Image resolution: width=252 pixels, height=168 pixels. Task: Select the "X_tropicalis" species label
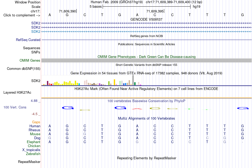click(x=31, y=150)
